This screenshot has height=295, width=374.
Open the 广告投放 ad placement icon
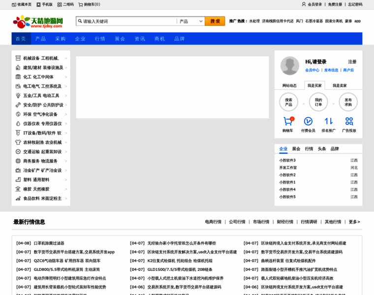coord(349,121)
